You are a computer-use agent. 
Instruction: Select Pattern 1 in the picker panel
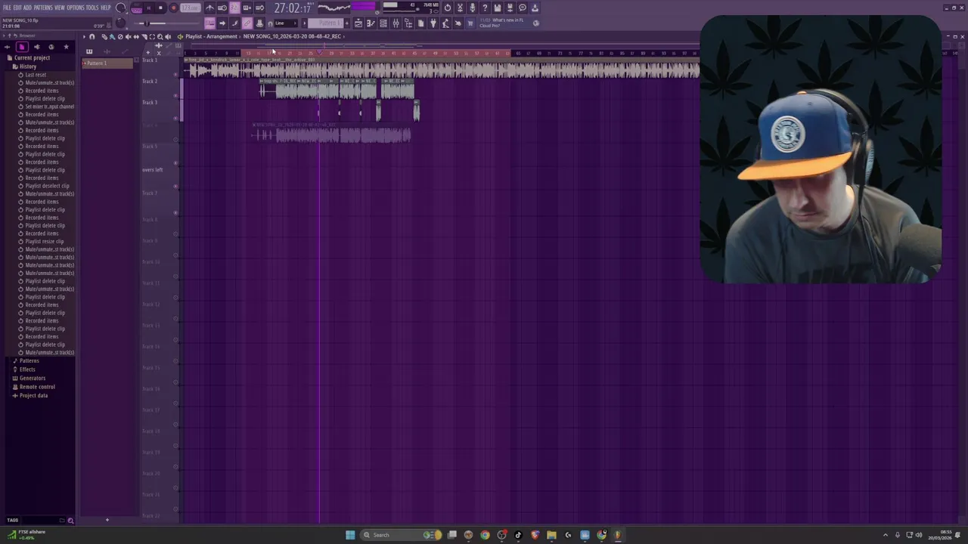coord(107,63)
